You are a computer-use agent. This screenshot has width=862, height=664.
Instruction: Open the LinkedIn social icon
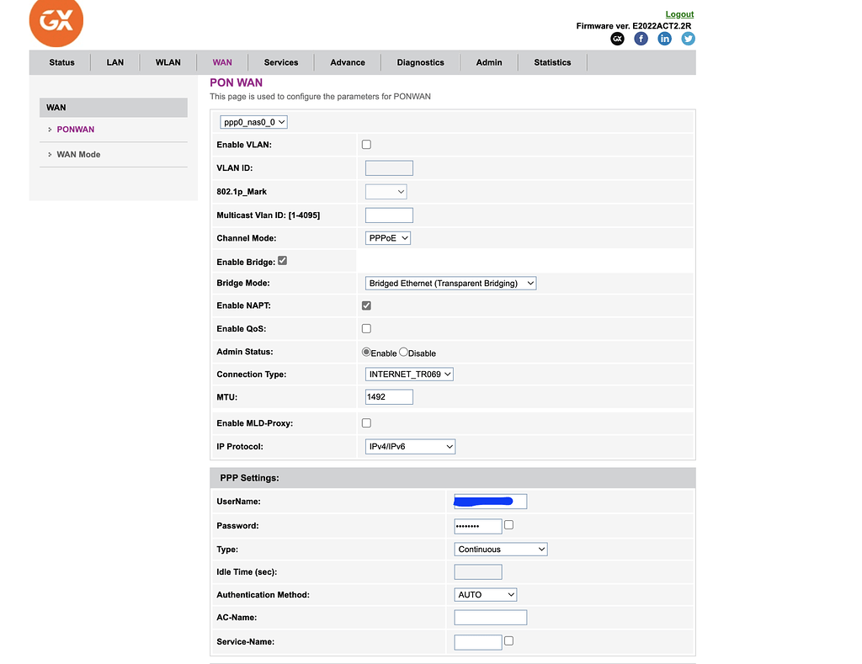click(x=664, y=38)
